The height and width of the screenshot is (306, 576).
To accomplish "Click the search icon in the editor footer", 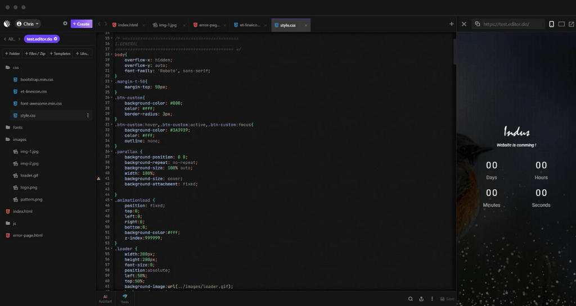I will pyautogui.click(x=411, y=299).
